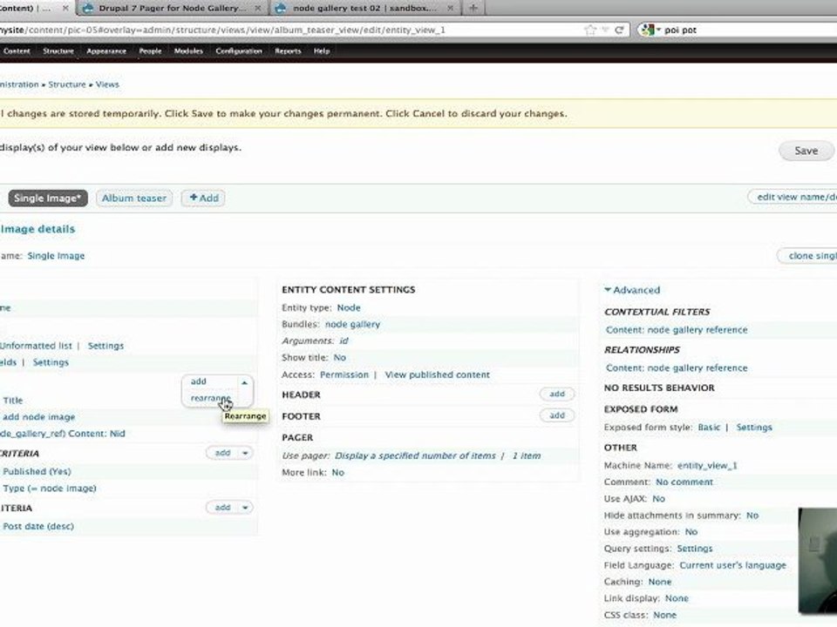Add a footer with FOOTER add button

[x=557, y=415]
